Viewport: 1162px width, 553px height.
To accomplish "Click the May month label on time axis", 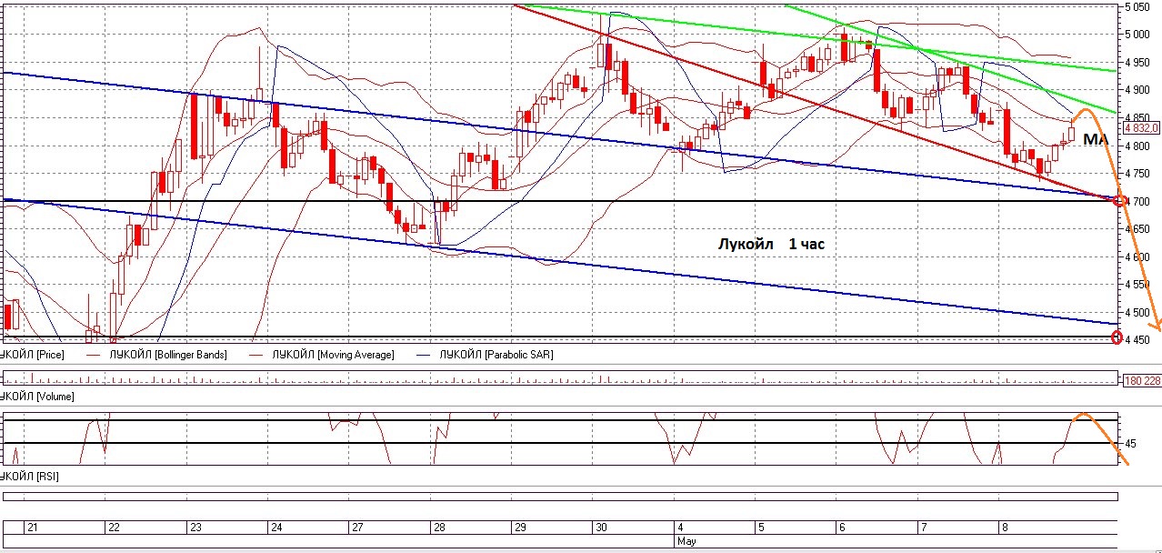I will pyautogui.click(x=686, y=541).
